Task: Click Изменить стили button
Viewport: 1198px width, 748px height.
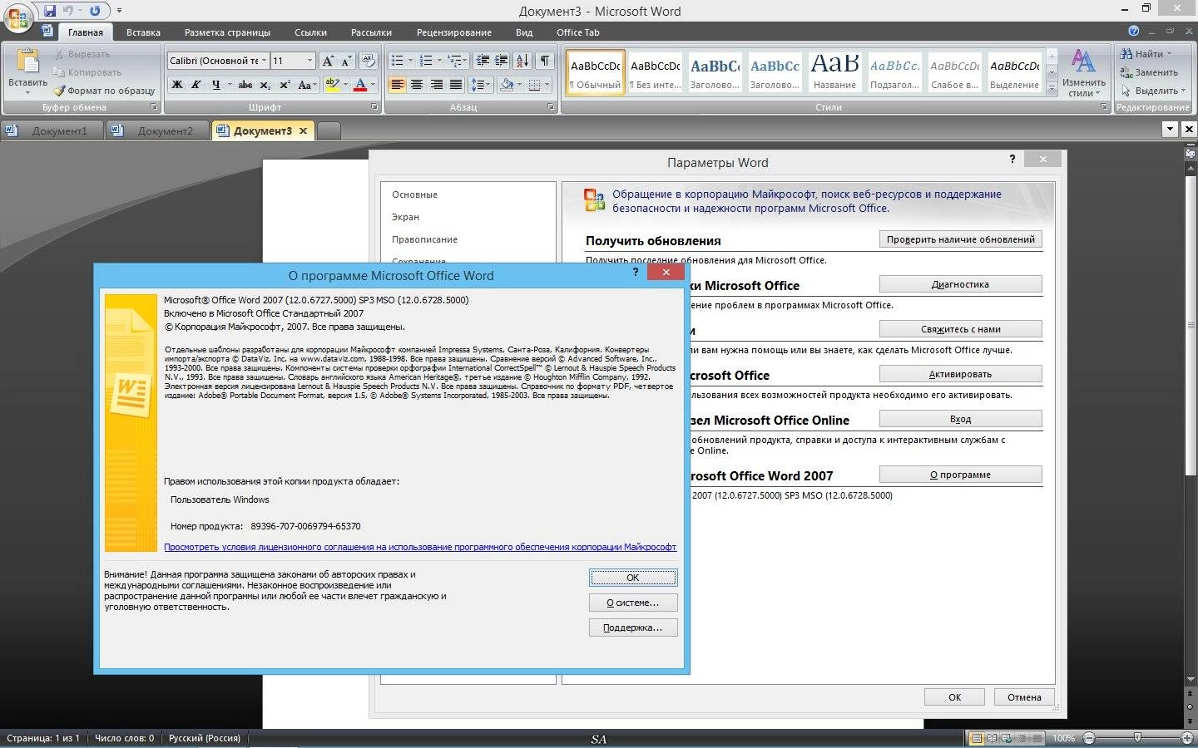Action: pos(1083,71)
